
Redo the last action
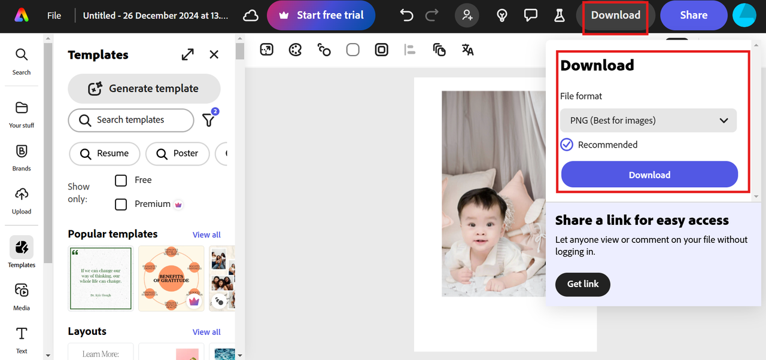pyautogui.click(x=431, y=16)
